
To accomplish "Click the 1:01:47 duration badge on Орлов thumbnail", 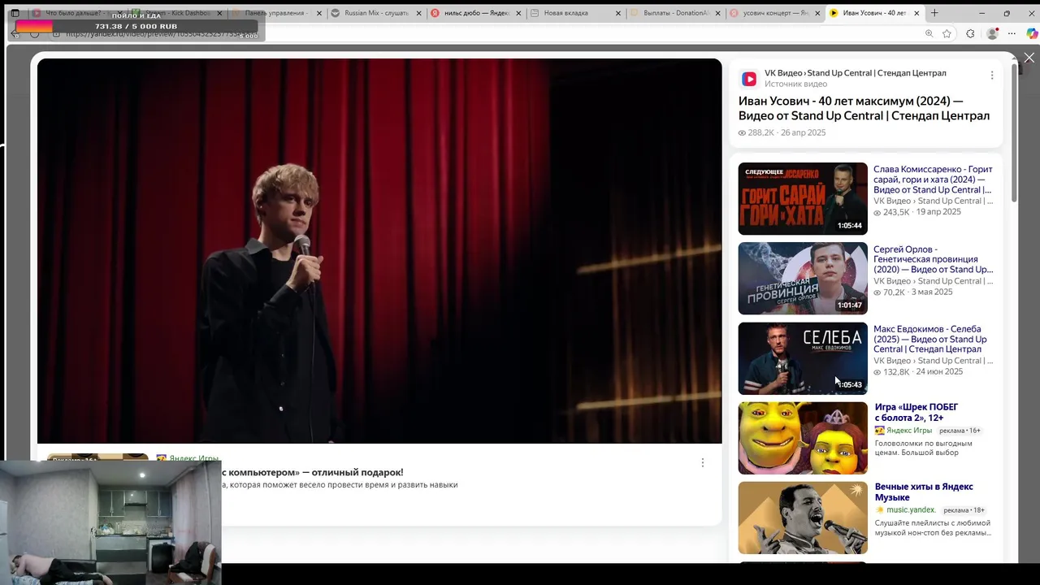I will click(850, 305).
